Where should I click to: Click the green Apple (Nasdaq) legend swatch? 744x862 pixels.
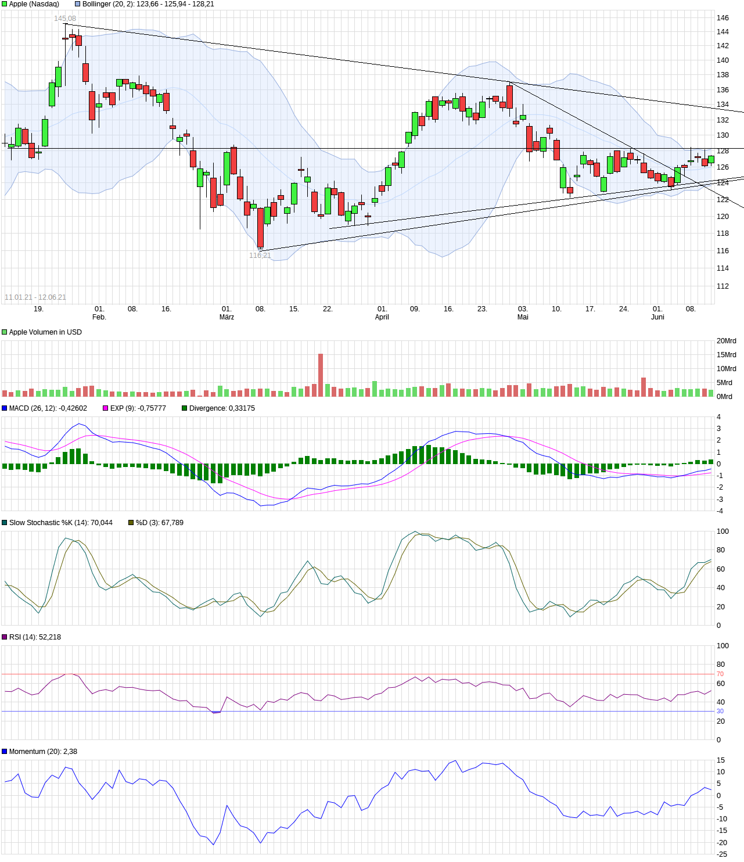5,4
